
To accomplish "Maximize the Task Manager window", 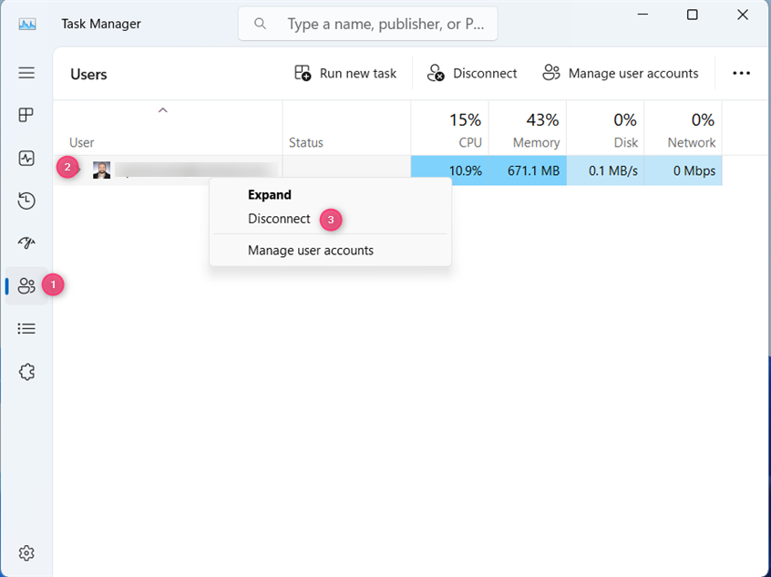I will point(693,15).
